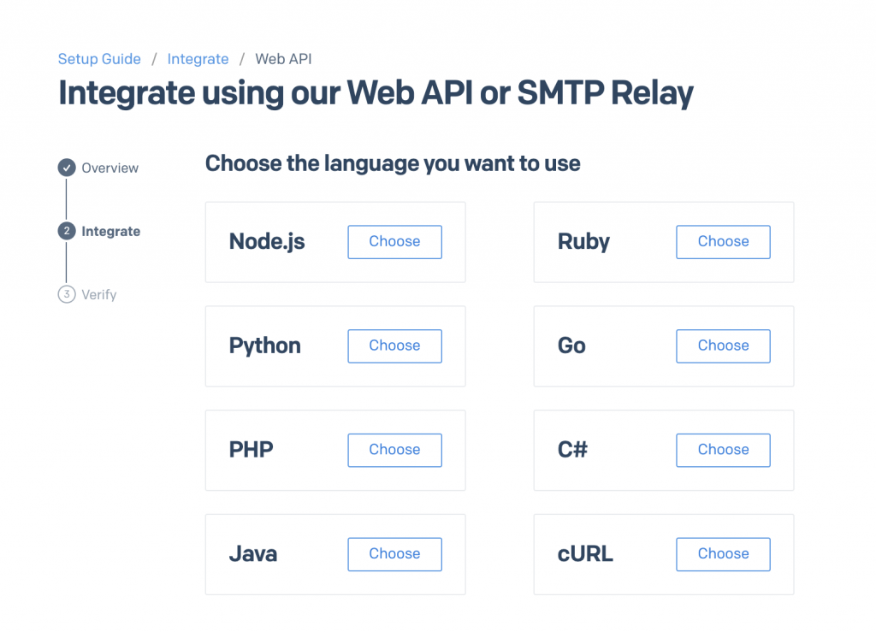
Task: Select the Overview step label
Action: tap(109, 168)
